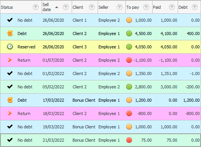Select the Reserved status cell

pos(21,47)
